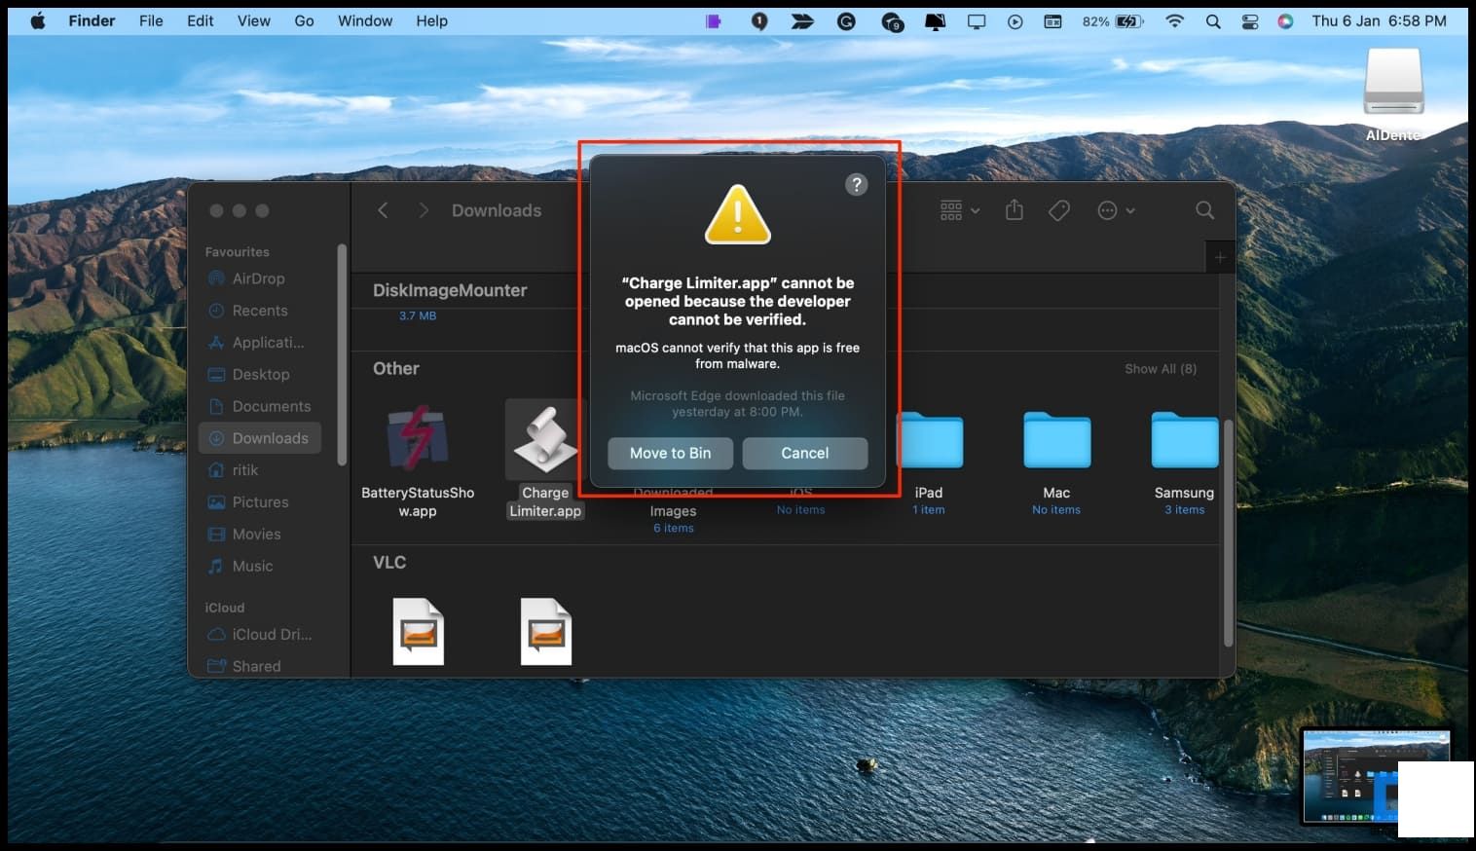Click the Share icon in Finder toolbar
This screenshot has height=851, width=1476.
coord(1015,210)
